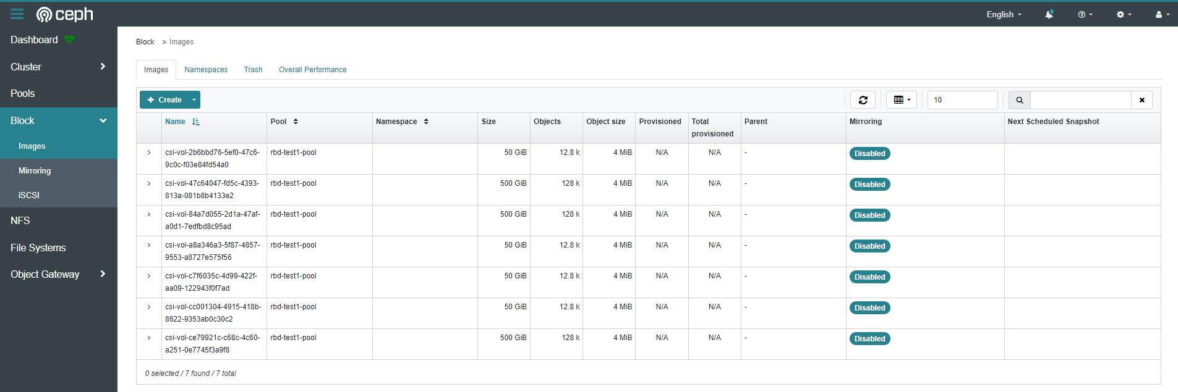Expand row csi-vol-ce79921c details
This screenshot has width=1178, height=392.
pos(149,338)
